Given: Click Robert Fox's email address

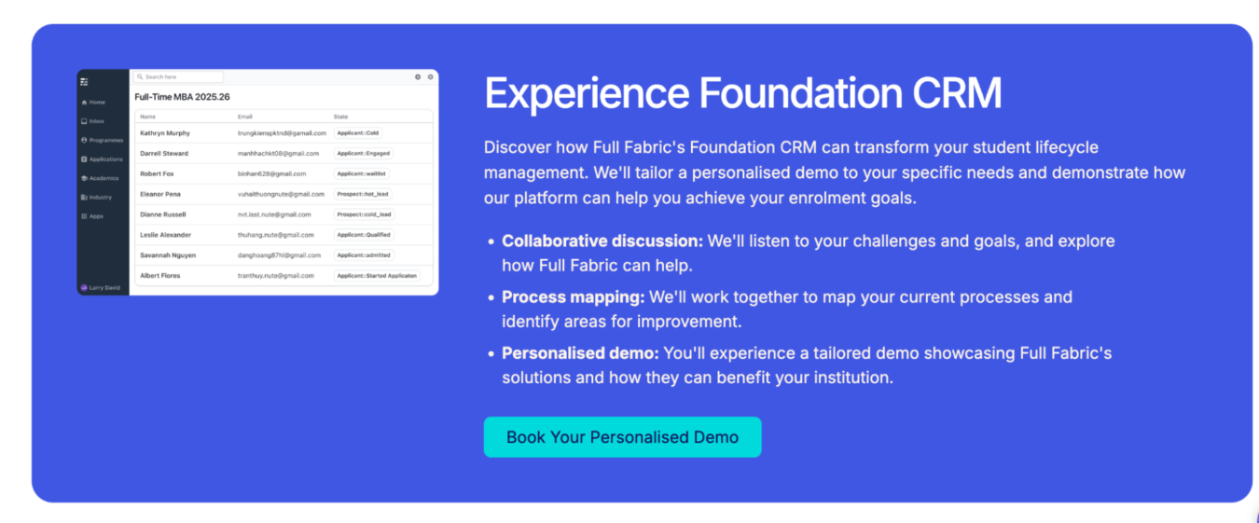Looking at the screenshot, I should pyautogui.click(x=271, y=173).
